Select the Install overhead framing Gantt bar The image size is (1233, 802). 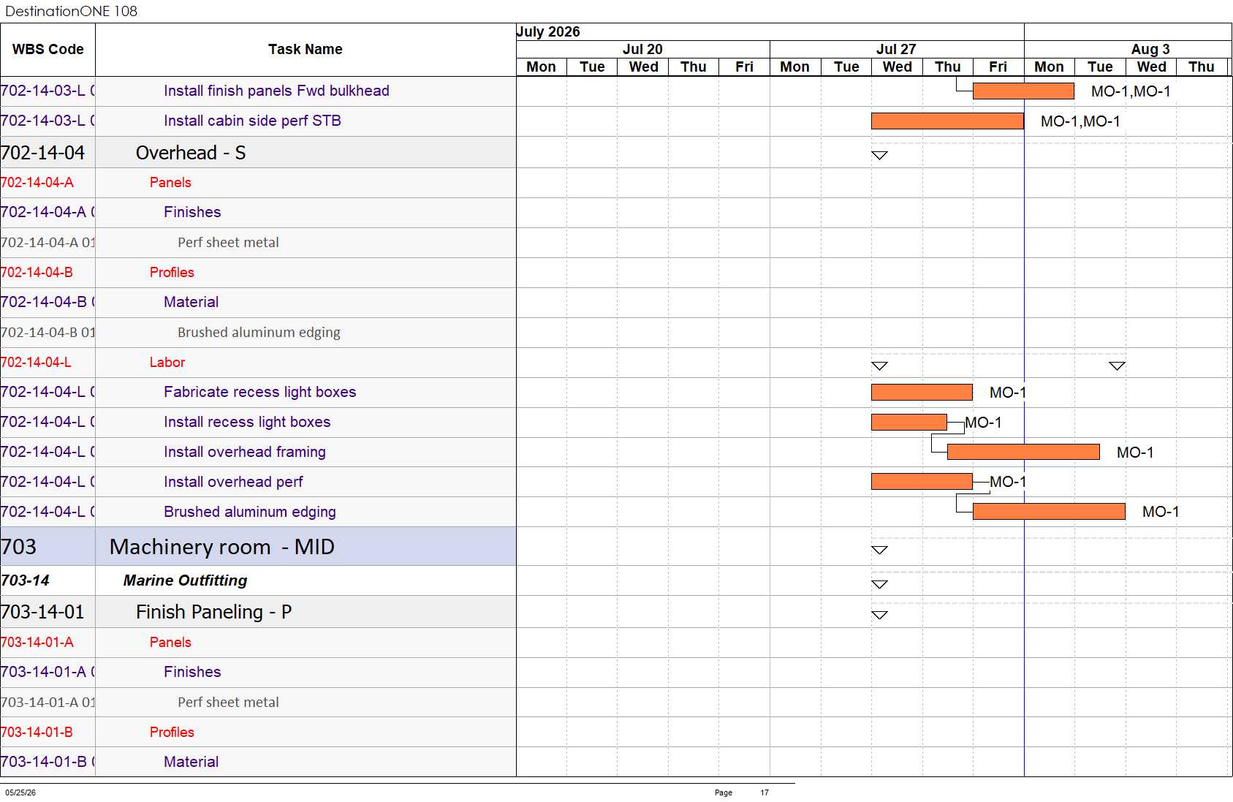pyautogui.click(x=1023, y=452)
